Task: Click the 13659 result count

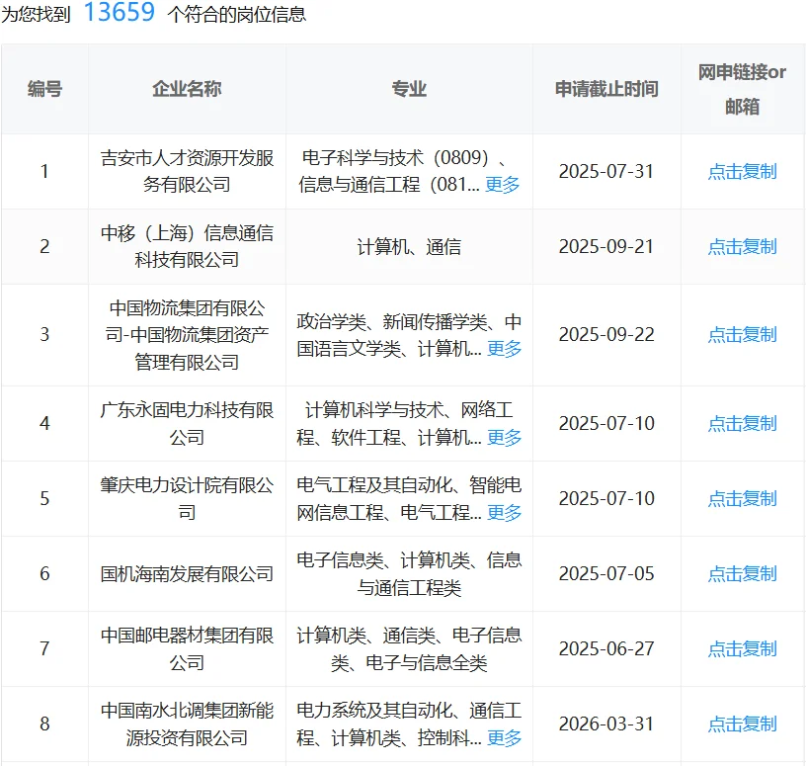Action: pos(120,12)
